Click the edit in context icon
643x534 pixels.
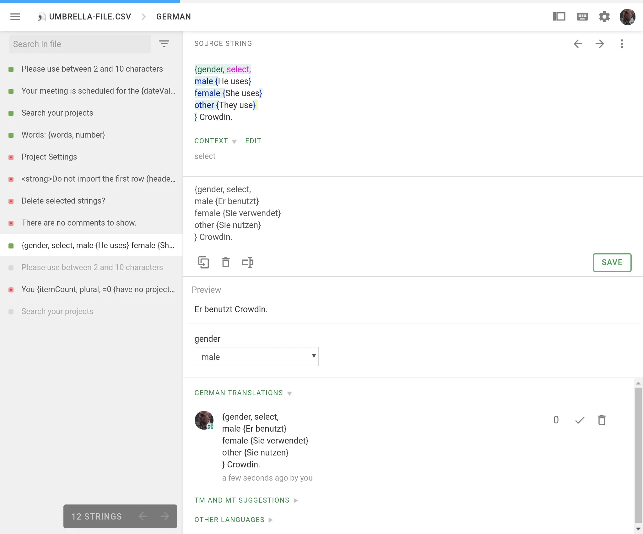click(247, 262)
